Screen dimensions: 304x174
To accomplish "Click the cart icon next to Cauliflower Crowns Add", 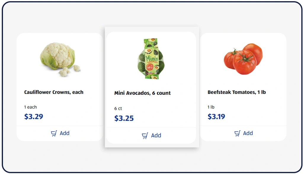I will pyautogui.click(x=54, y=133).
